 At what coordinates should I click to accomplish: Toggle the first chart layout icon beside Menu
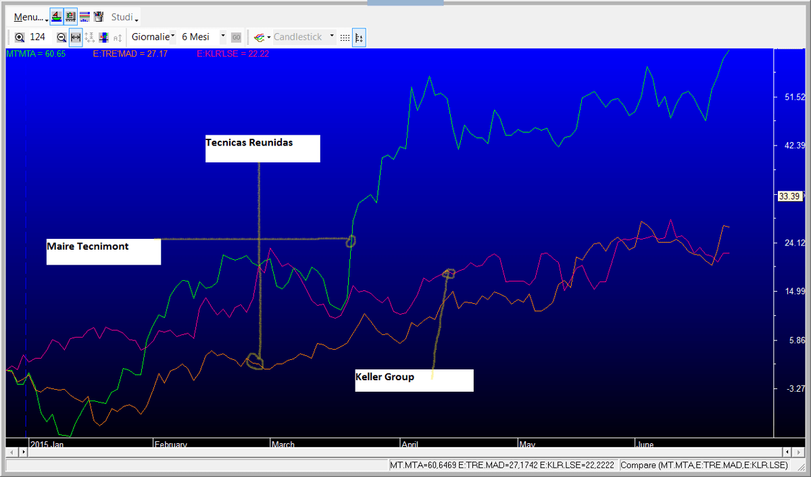(56, 16)
